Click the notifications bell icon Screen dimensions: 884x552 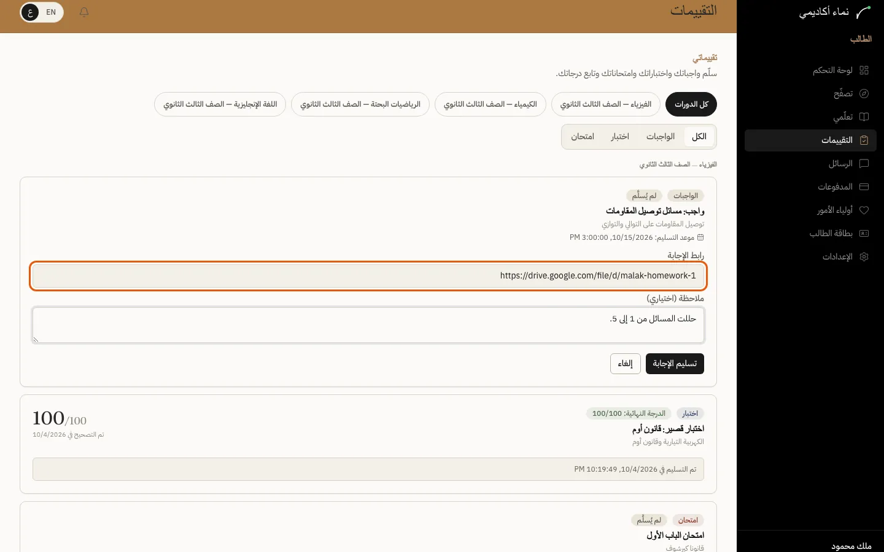click(84, 12)
